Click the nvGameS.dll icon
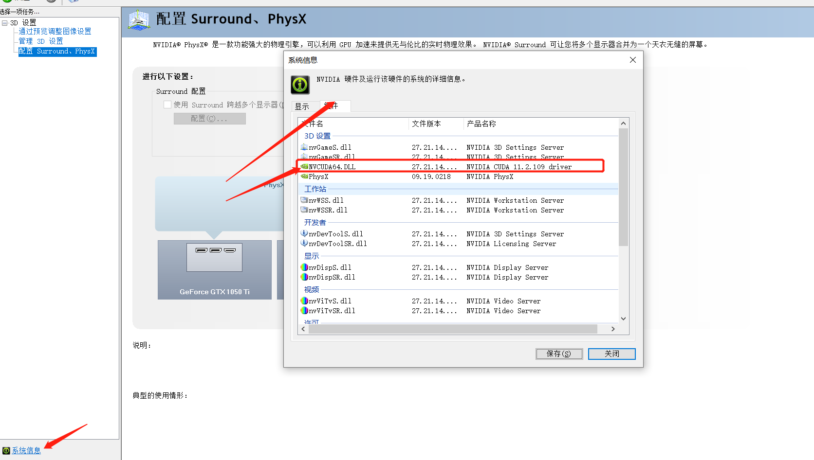This screenshot has width=814, height=460. pos(304,147)
